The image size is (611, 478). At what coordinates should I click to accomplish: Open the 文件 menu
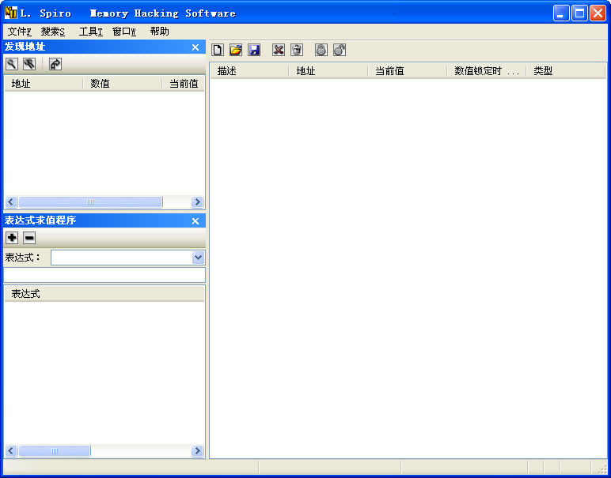(x=19, y=32)
